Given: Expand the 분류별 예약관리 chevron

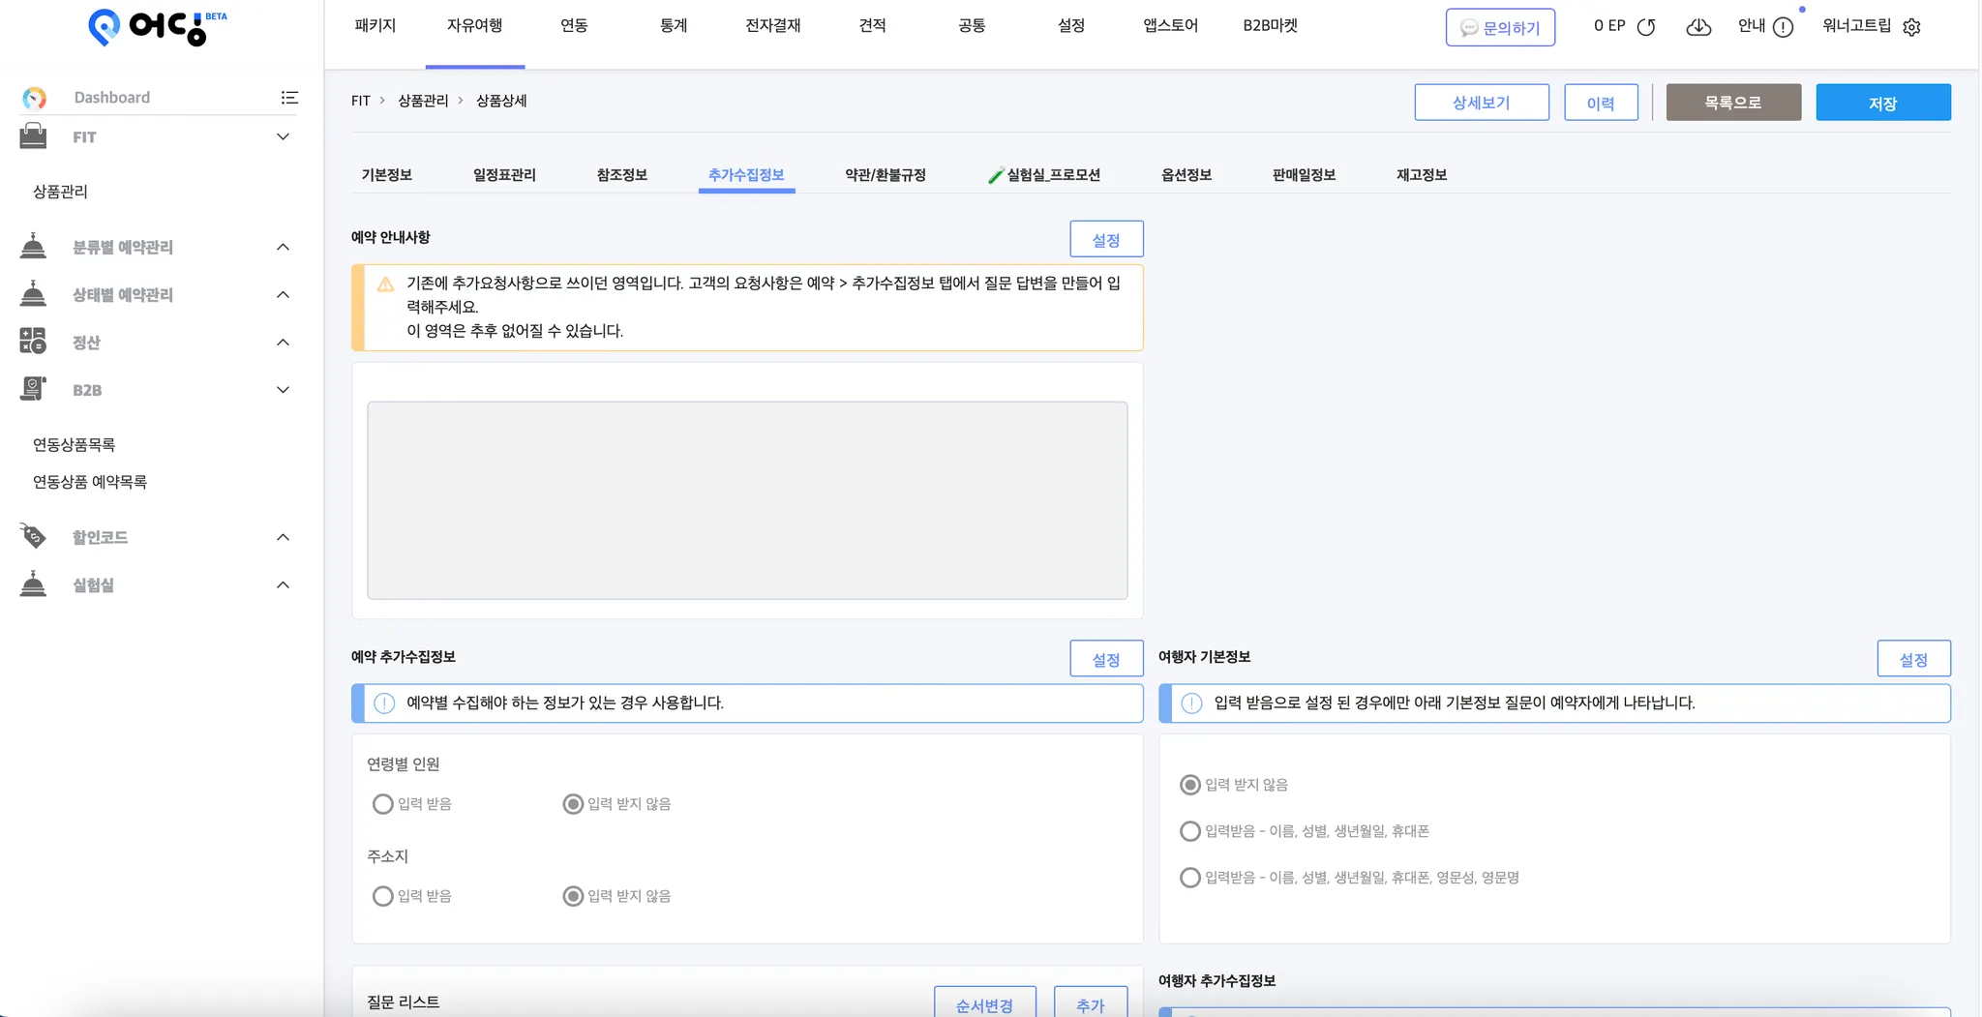Looking at the screenshot, I should (283, 247).
